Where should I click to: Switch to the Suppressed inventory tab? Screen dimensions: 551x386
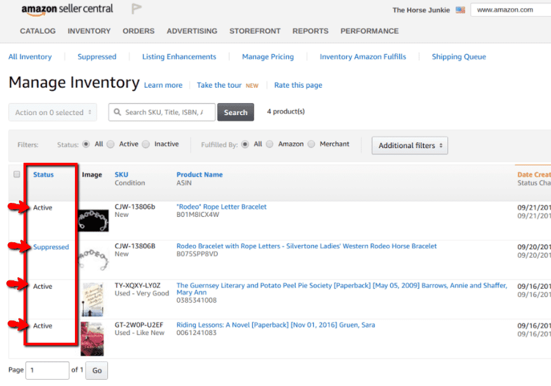click(97, 57)
